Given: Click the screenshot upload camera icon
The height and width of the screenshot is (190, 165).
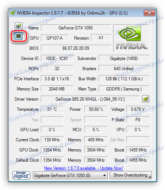Looking at the screenshot, I should (19, 26).
